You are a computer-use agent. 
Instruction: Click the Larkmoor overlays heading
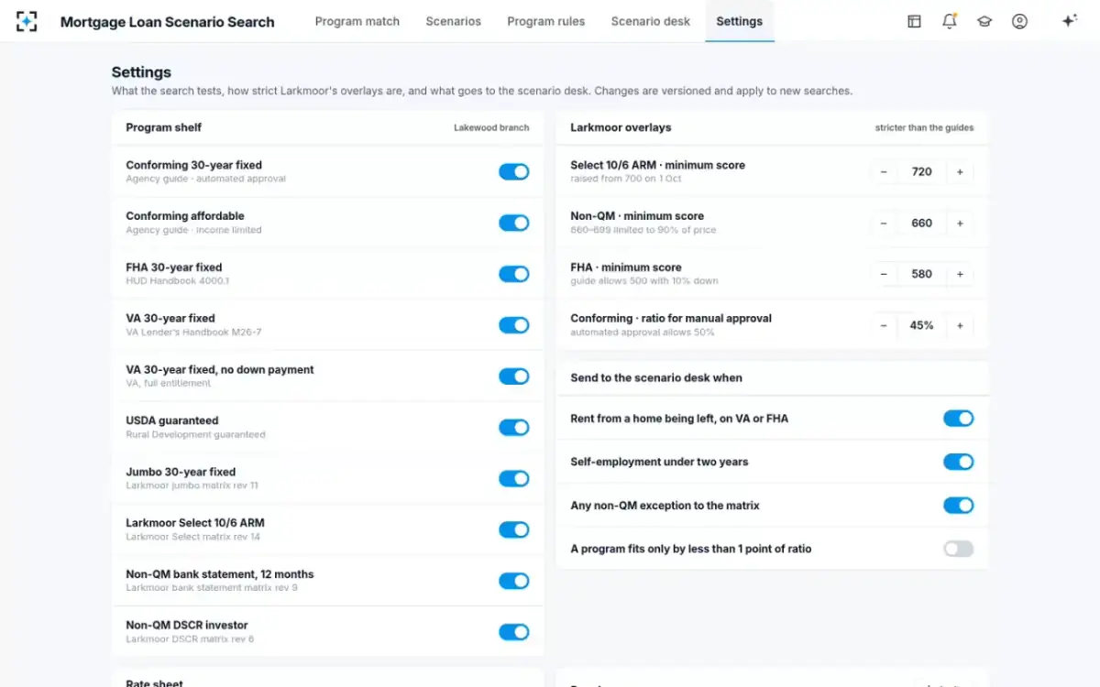tap(621, 127)
